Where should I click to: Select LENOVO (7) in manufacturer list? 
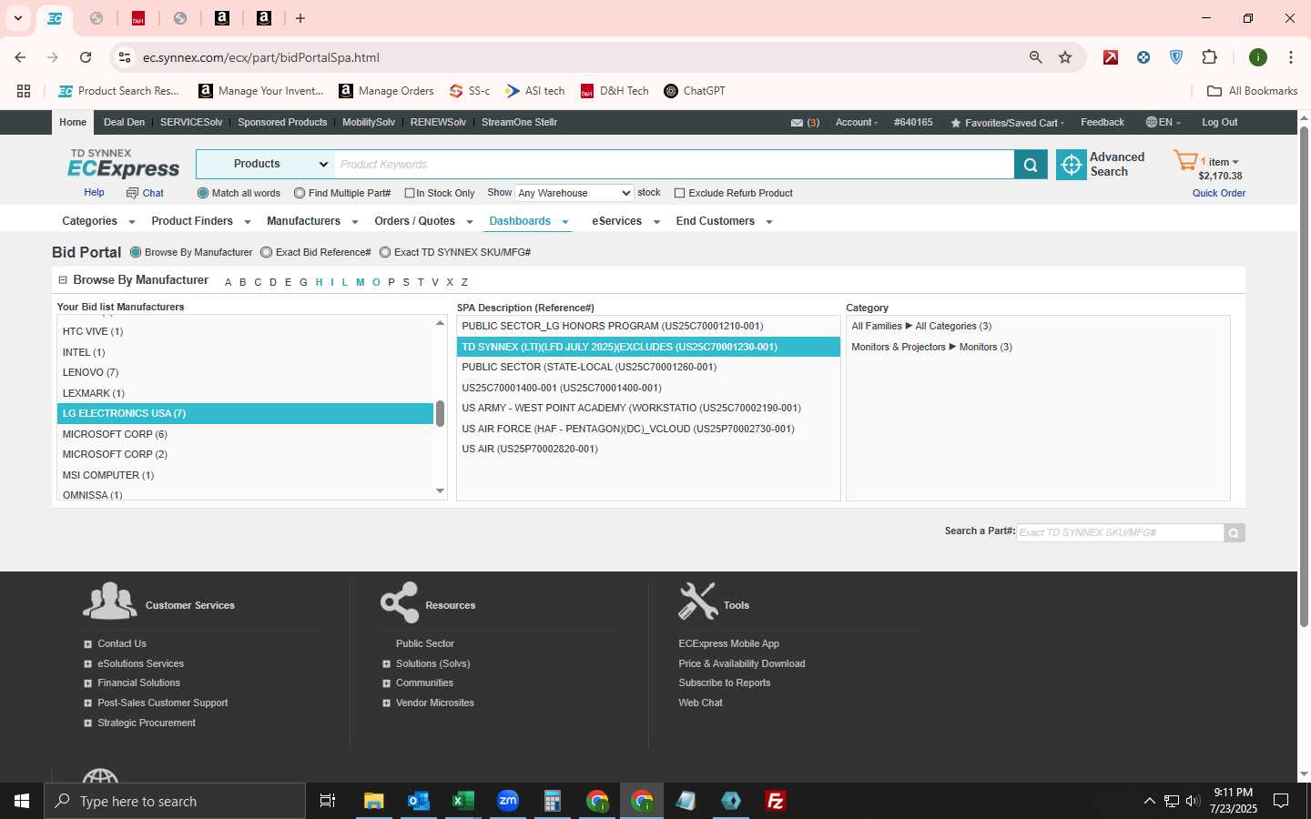click(245, 373)
